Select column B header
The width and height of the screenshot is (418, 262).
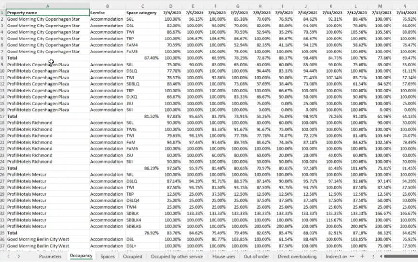point(107,6)
